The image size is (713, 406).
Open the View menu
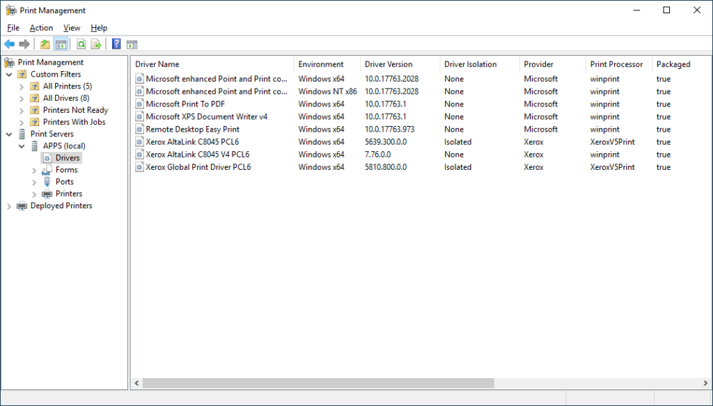[x=72, y=28]
